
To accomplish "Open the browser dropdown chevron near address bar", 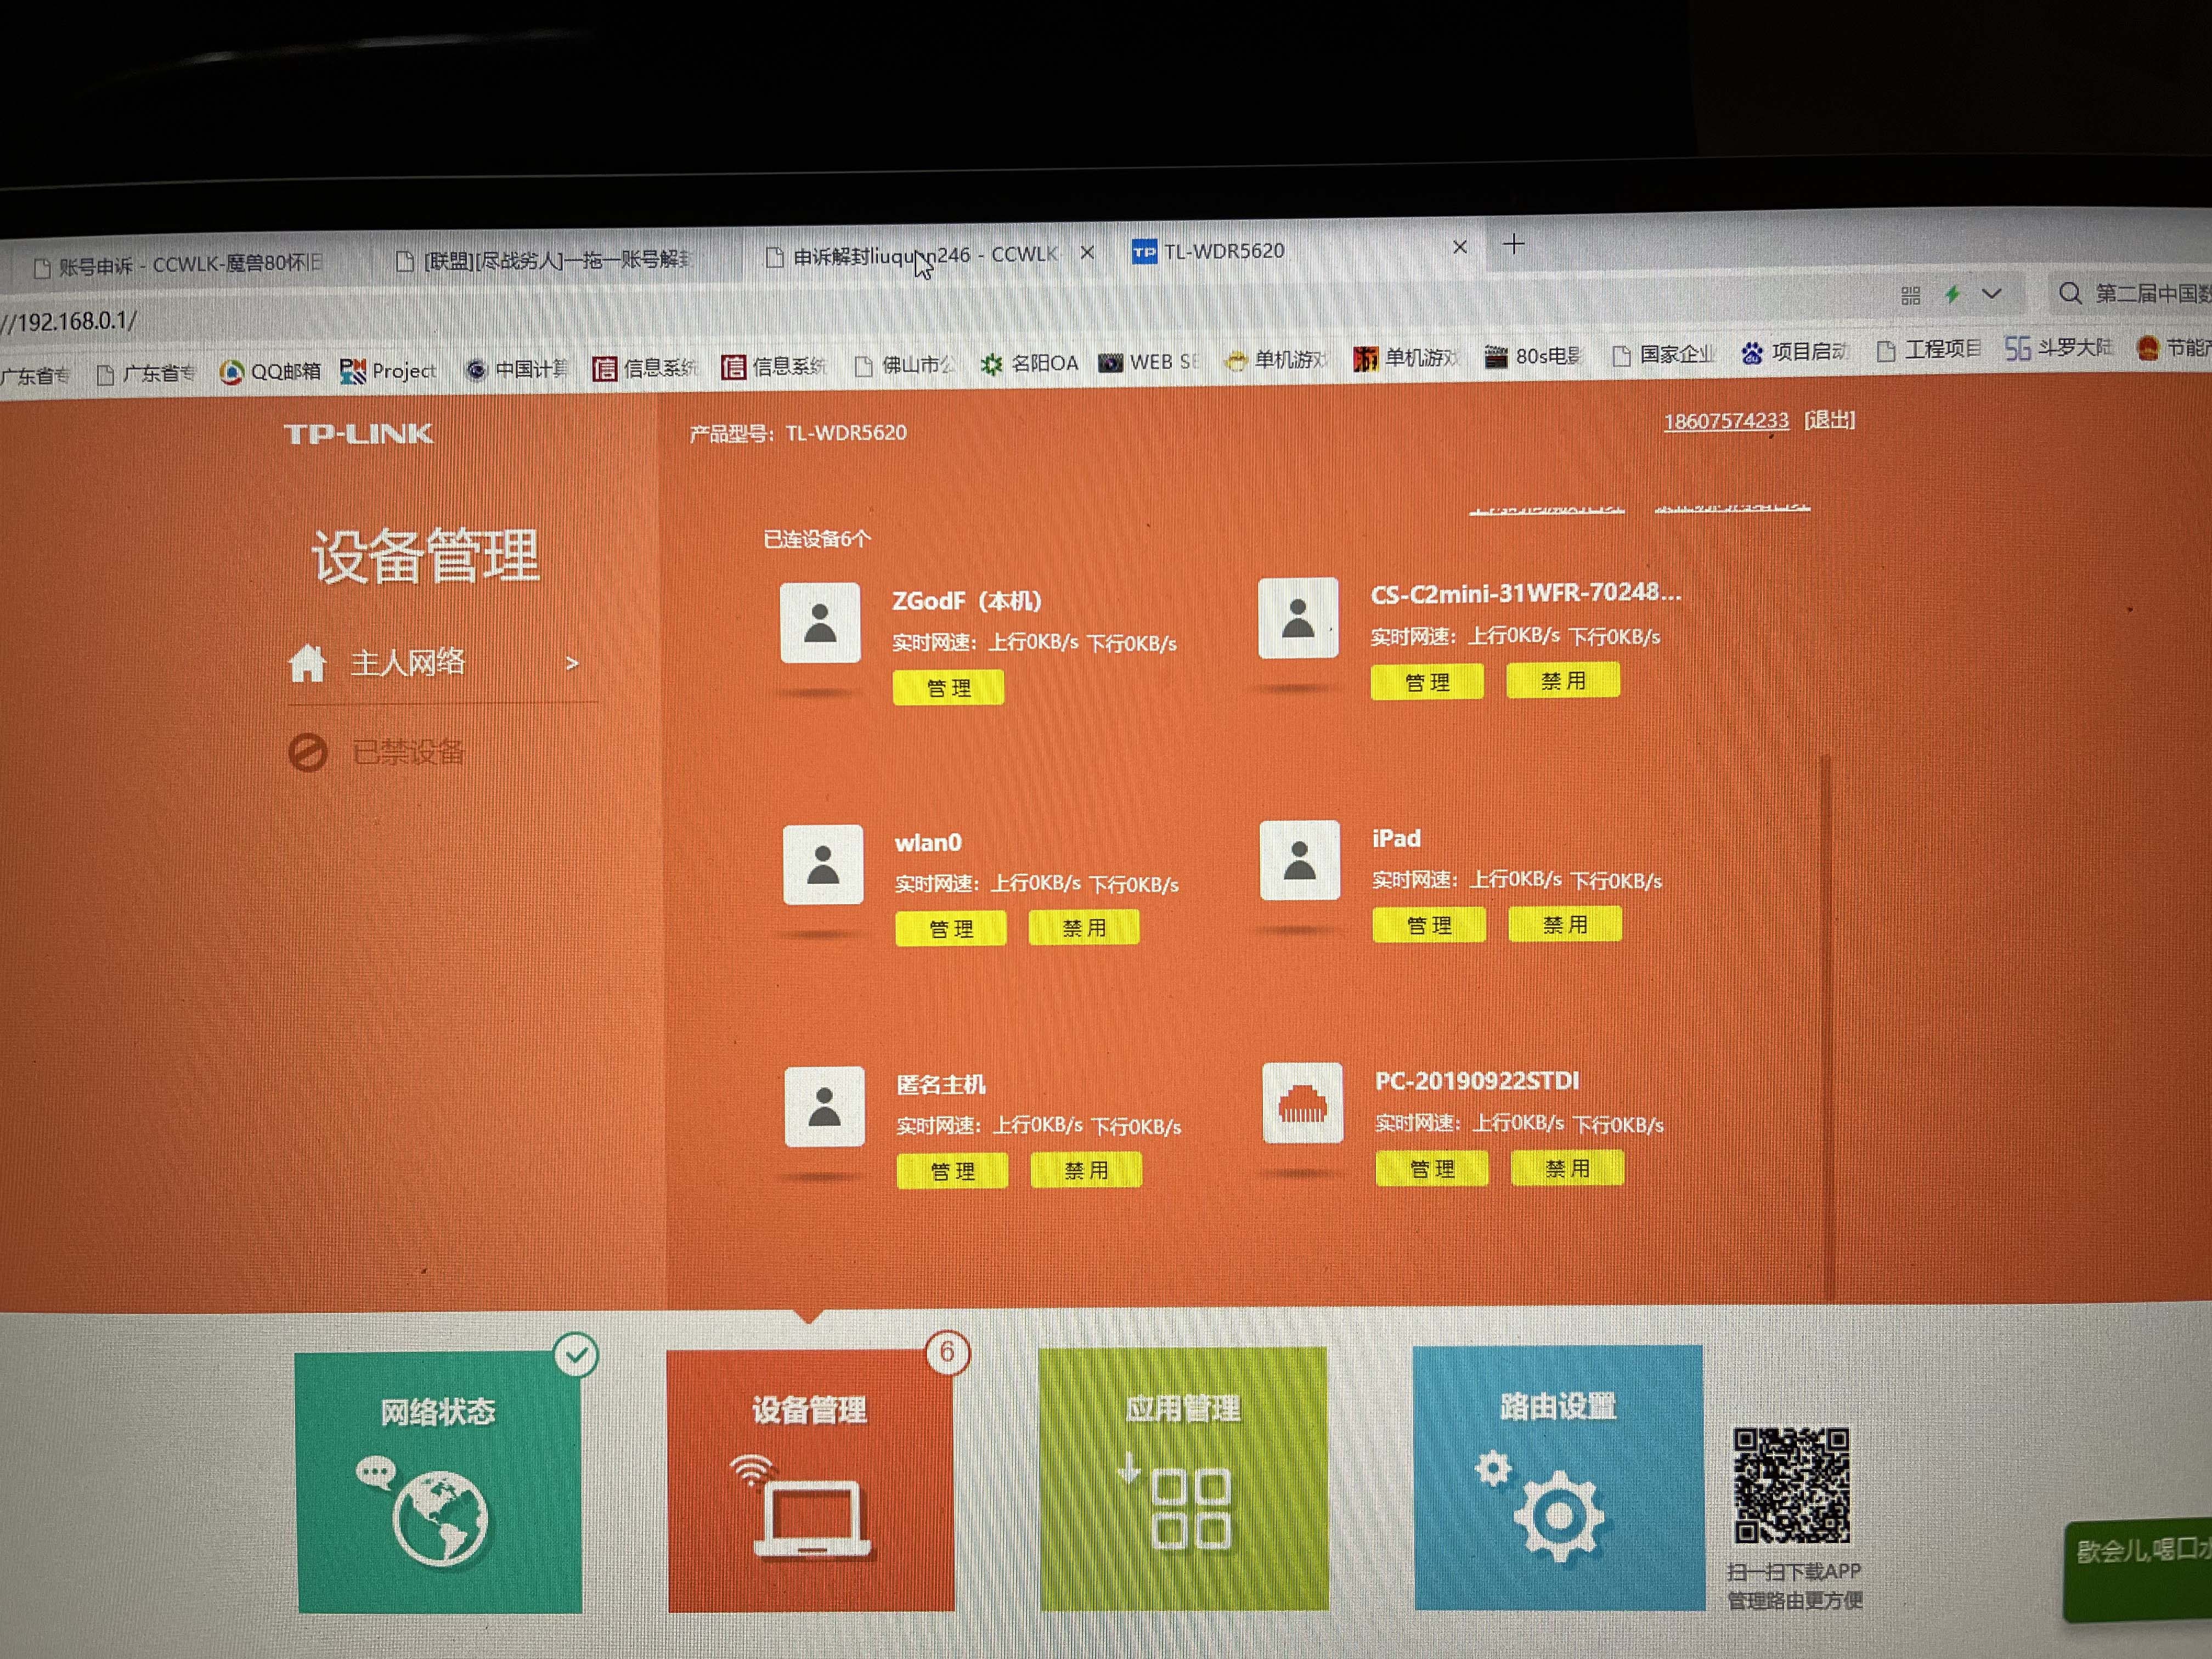I will (1991, 294).
